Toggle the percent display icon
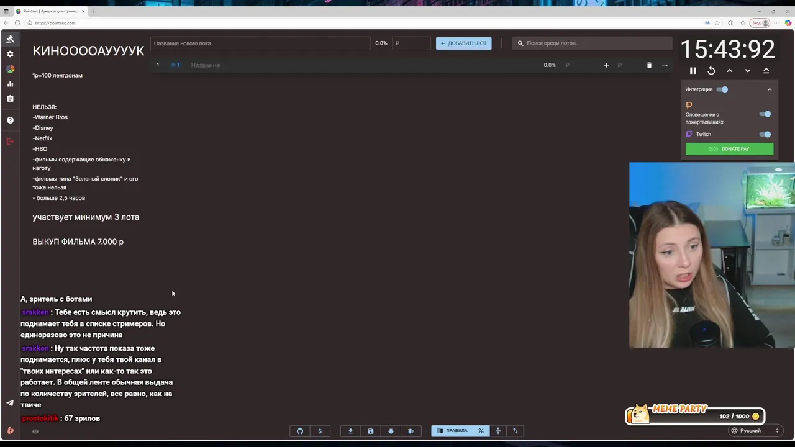This screenshot has width=795, height=447. (481, 431)
